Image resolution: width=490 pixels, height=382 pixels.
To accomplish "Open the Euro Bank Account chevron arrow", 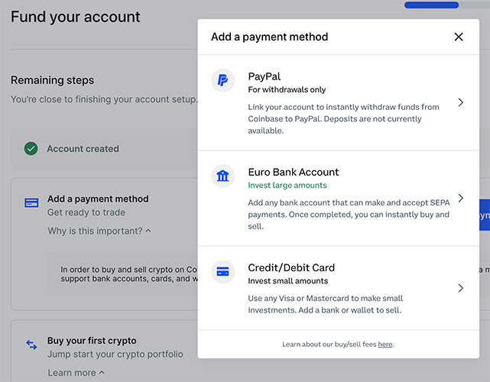I will [460, 198].
